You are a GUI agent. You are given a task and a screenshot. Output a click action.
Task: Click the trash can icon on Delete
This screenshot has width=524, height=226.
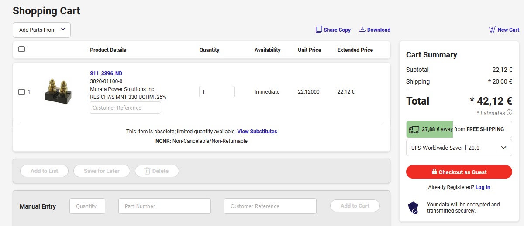147,171
